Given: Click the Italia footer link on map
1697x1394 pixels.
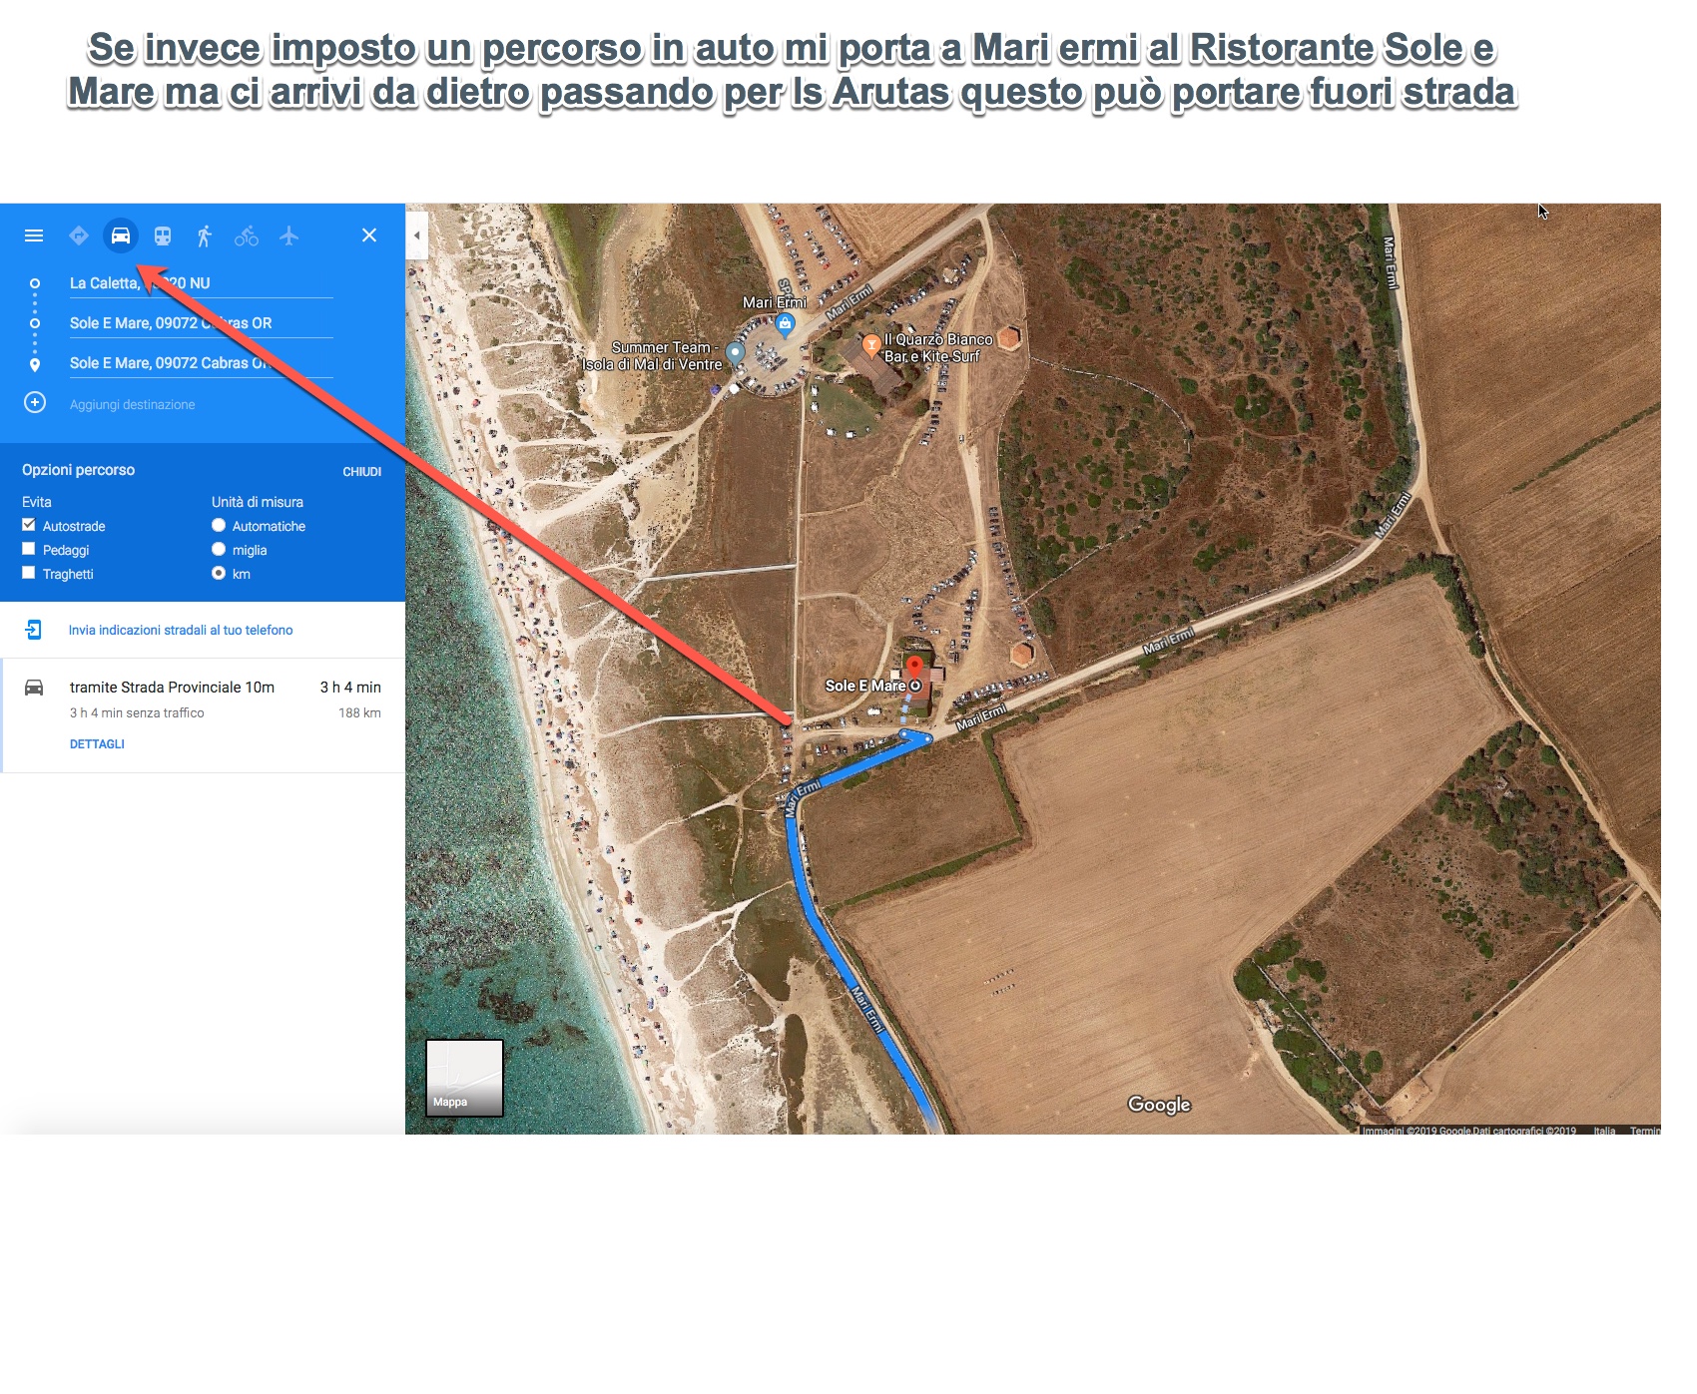Looking at the screenshot, I should pyautogui.click(x=1604, y=1131).
